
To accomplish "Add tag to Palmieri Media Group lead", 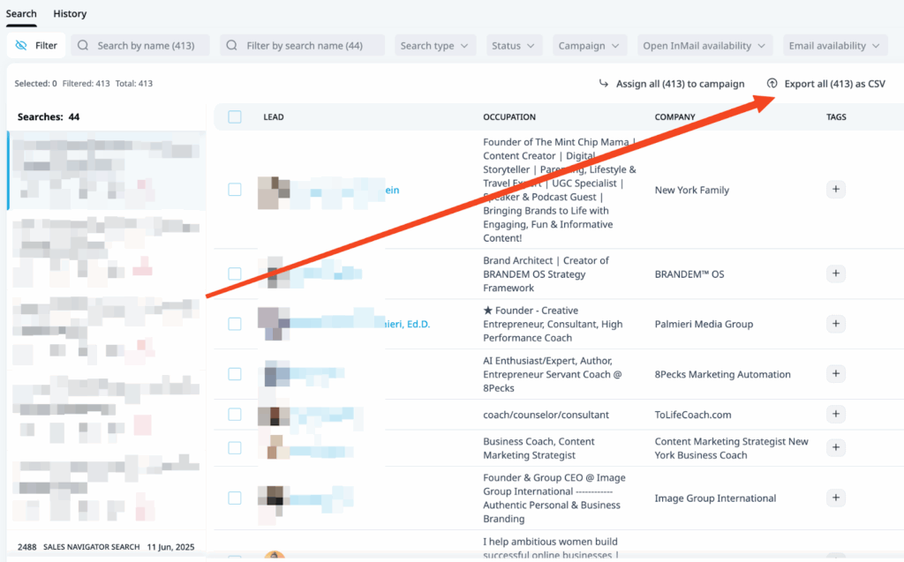I will 835,324.
